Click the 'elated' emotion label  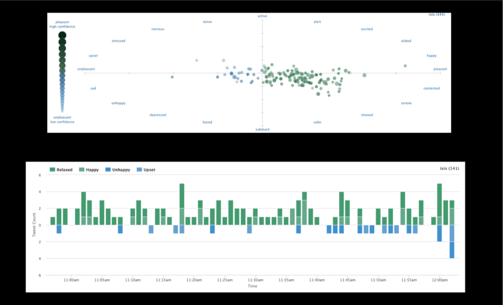point(406,41)
